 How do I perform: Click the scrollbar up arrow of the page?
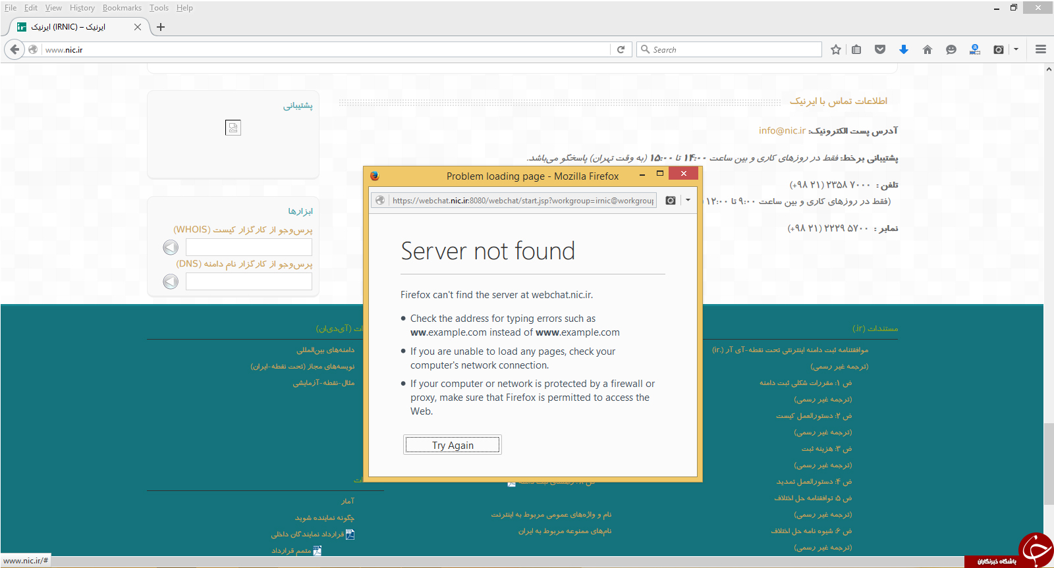tap(1049, 69)
